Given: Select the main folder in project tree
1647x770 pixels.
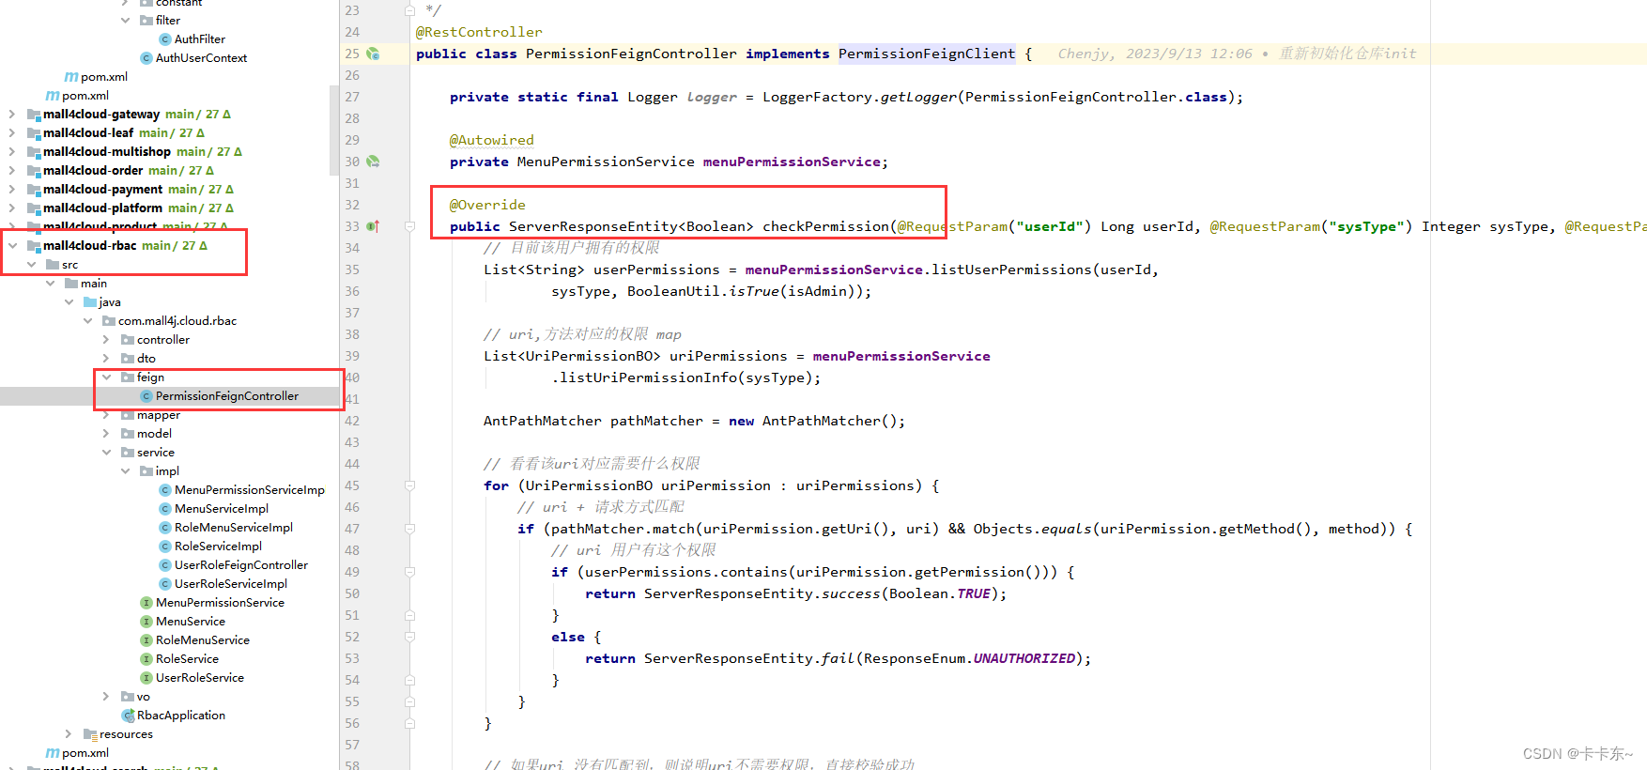Looking at the screenshot, I should (94, 284).
